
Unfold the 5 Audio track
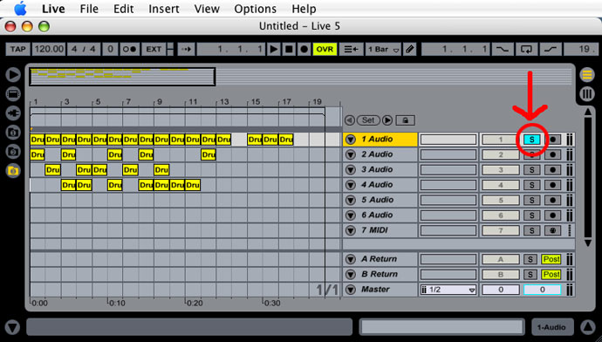tap(351, 200)
